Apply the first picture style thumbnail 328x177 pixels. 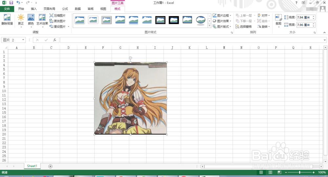coord(80,20)
